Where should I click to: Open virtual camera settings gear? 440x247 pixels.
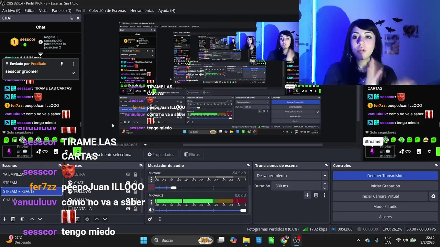[x=433, y=196]
